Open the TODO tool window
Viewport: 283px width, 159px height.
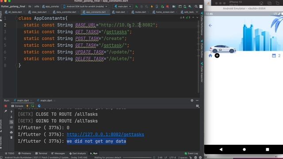pyautogui.click(x=9, y=153)
